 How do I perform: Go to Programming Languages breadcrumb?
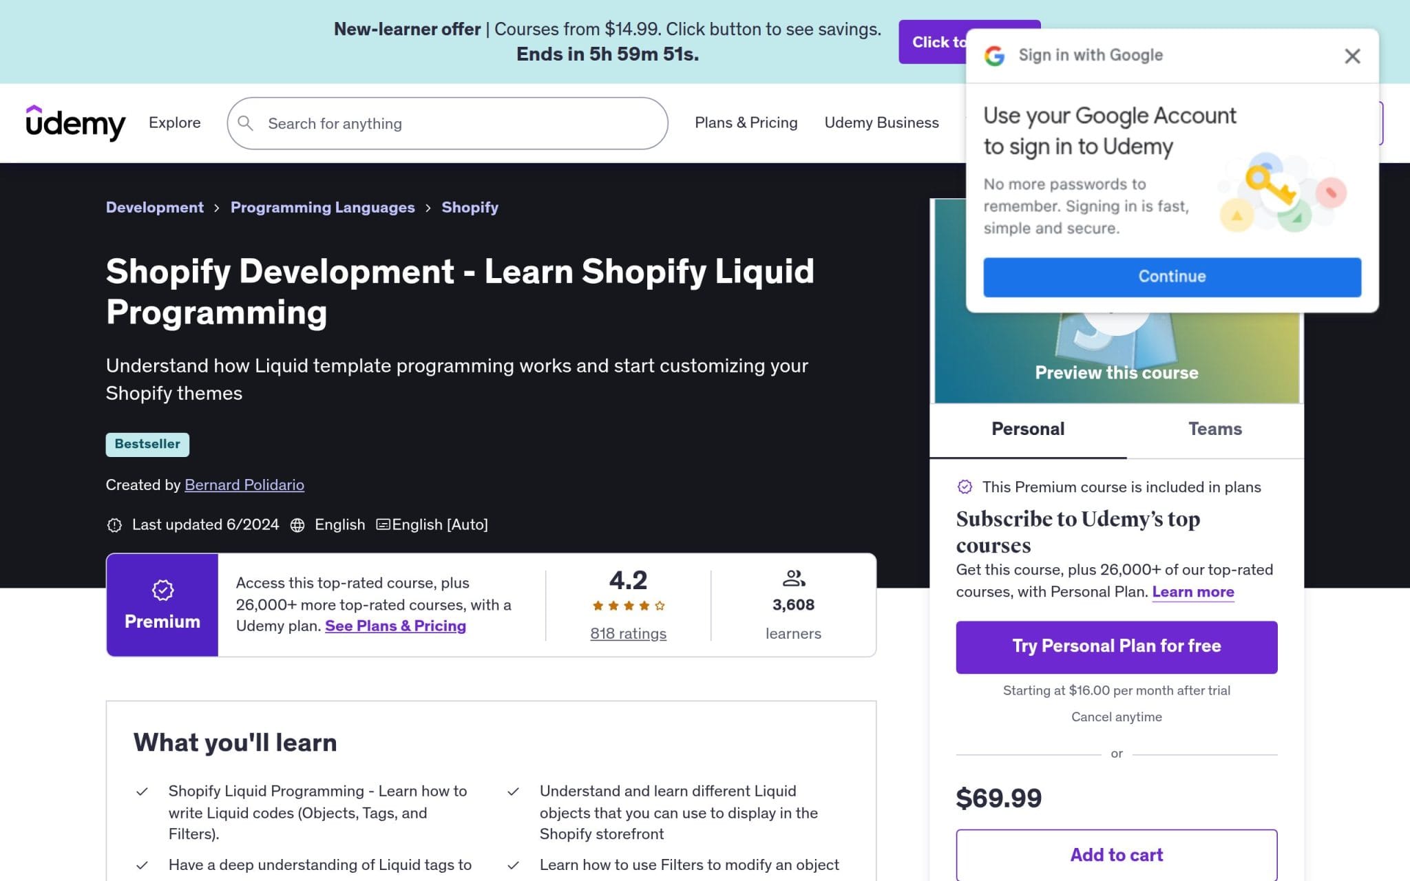point(323,207)
